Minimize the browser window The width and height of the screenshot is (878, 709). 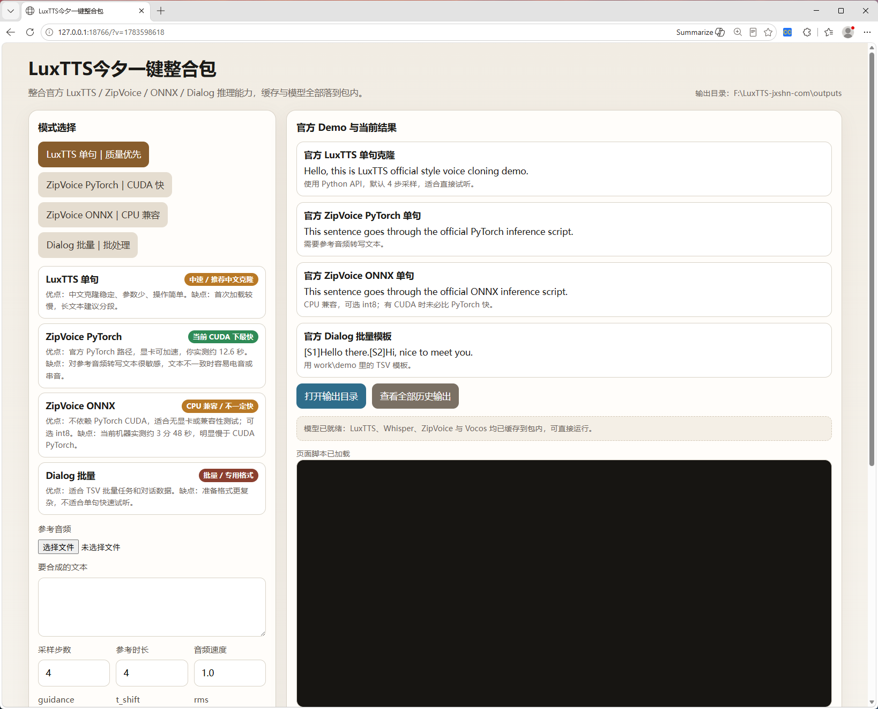click(816, 11)
